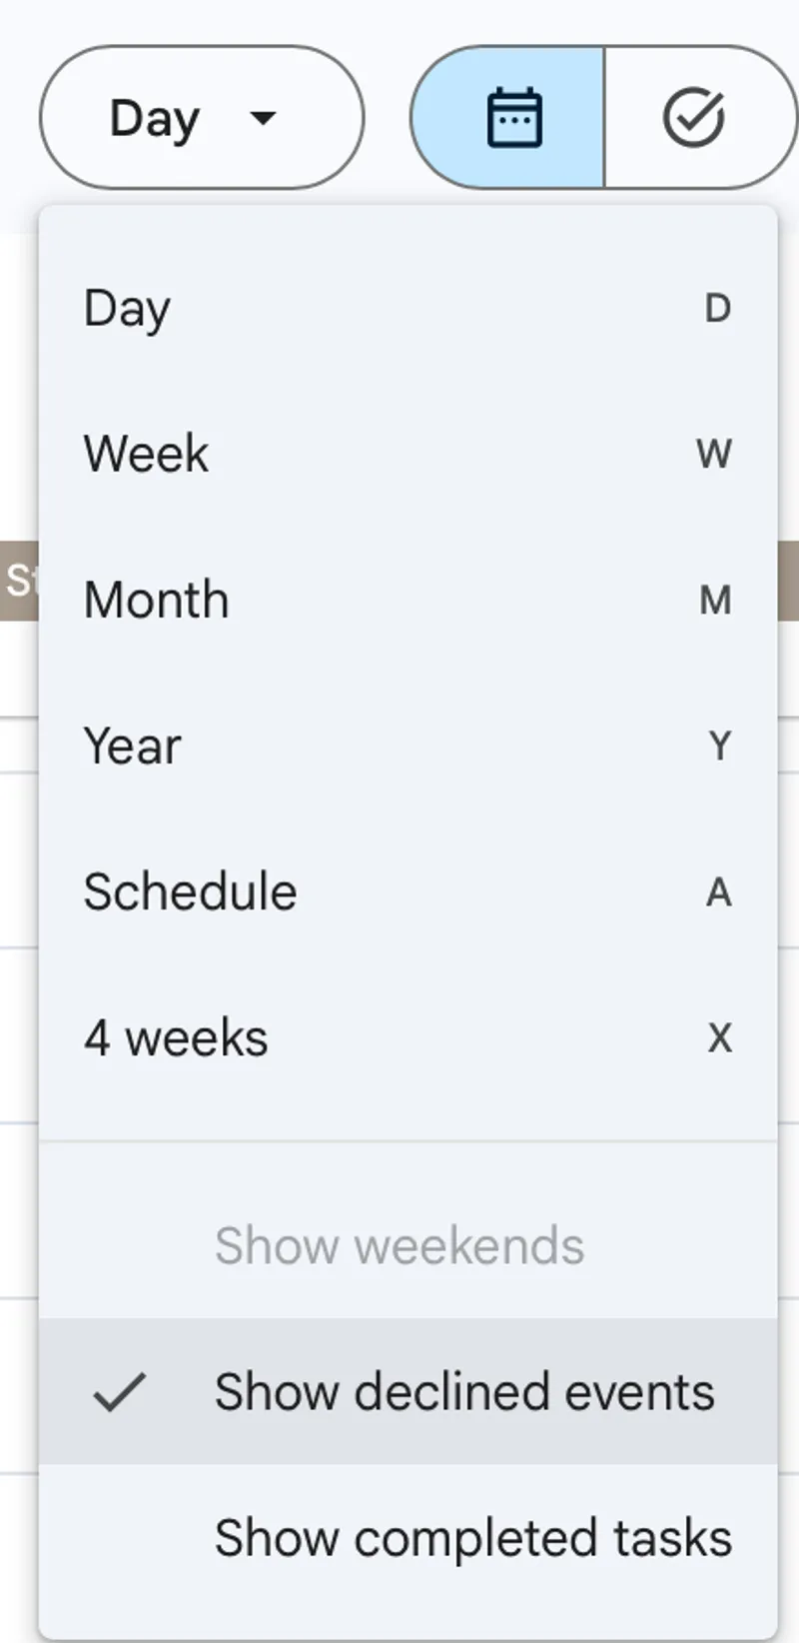Click the D shortcut letter beside Day
This screenshot has width=799, height=1643.
[717, 309]
